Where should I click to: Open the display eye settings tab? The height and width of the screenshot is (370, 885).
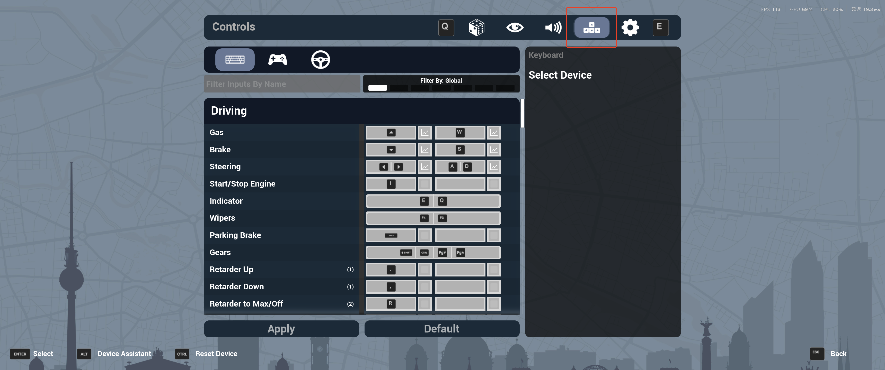[515, 27]
